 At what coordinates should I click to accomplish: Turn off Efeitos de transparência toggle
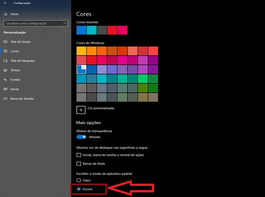[81, 137]
